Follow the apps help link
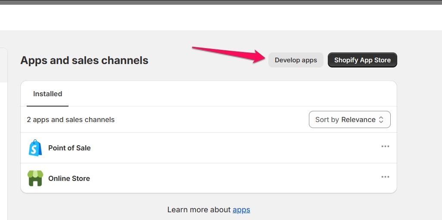 [241, 210]
